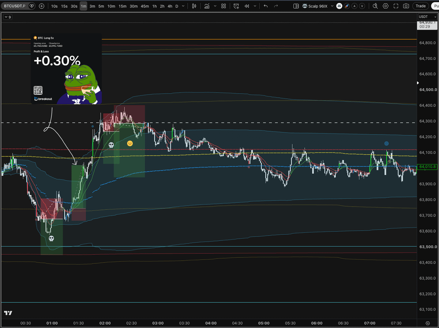Expand the Scalp 96IX layout dropdown arrow
This screenshot has width=439, height=328.
[332, 6]
